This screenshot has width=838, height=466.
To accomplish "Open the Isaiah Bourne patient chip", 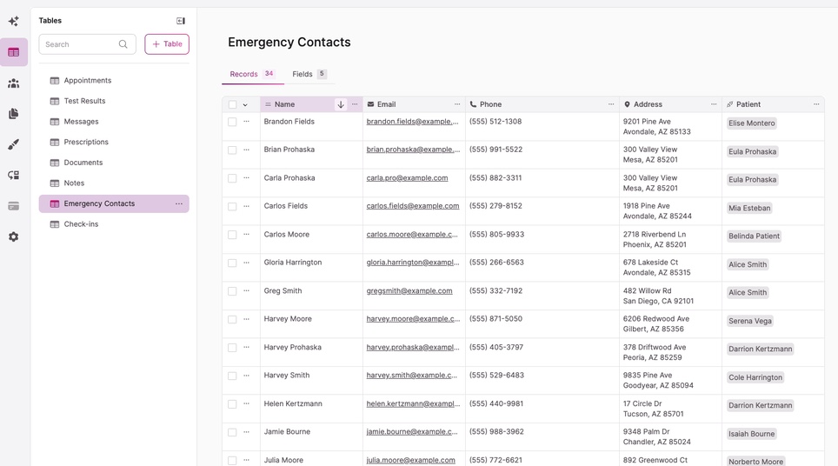I will [x=751, y=434].
